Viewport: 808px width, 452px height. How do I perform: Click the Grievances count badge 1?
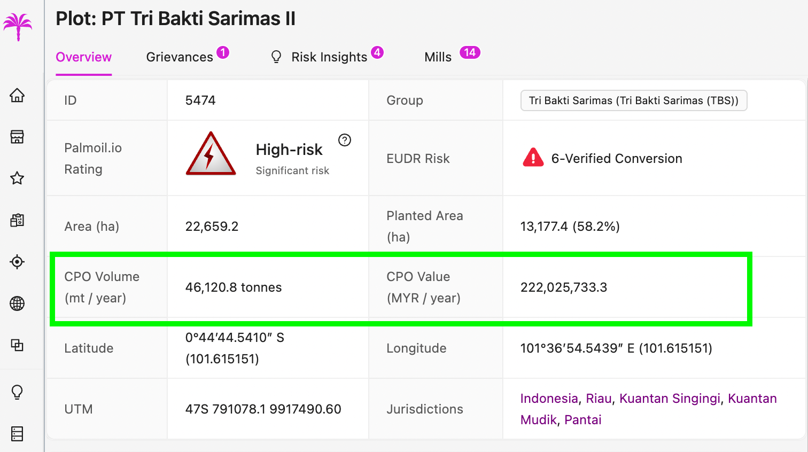223,52
